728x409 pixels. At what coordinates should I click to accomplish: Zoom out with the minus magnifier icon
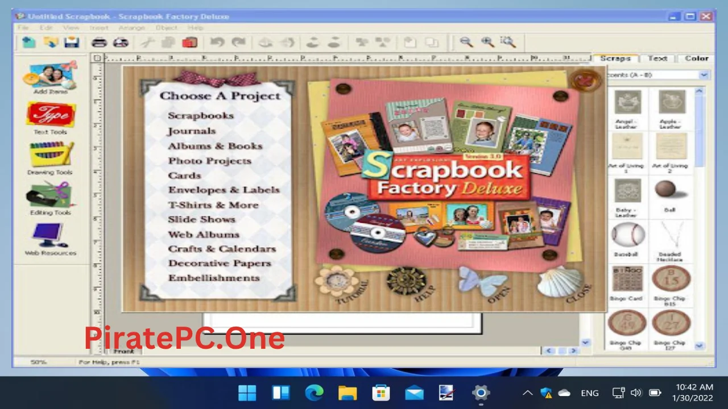click(x=466, y=42)
